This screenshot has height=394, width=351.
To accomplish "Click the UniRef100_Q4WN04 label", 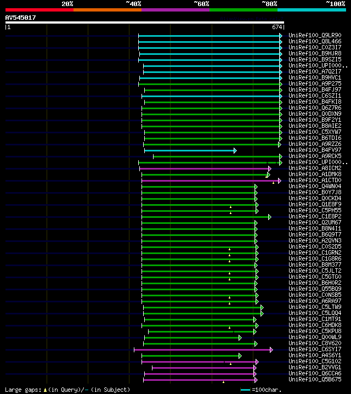I will pos(315,186).
